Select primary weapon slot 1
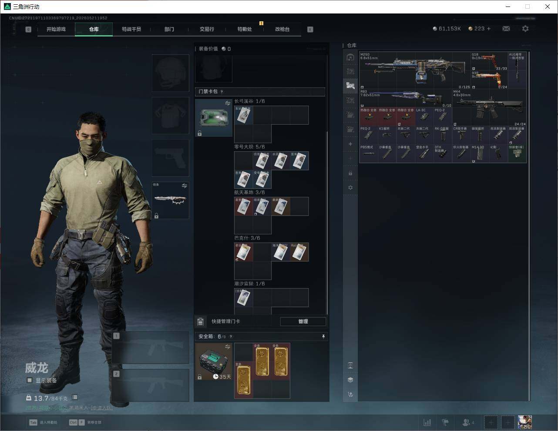Screen dimensions: 558x431 (x=150, y=348)
